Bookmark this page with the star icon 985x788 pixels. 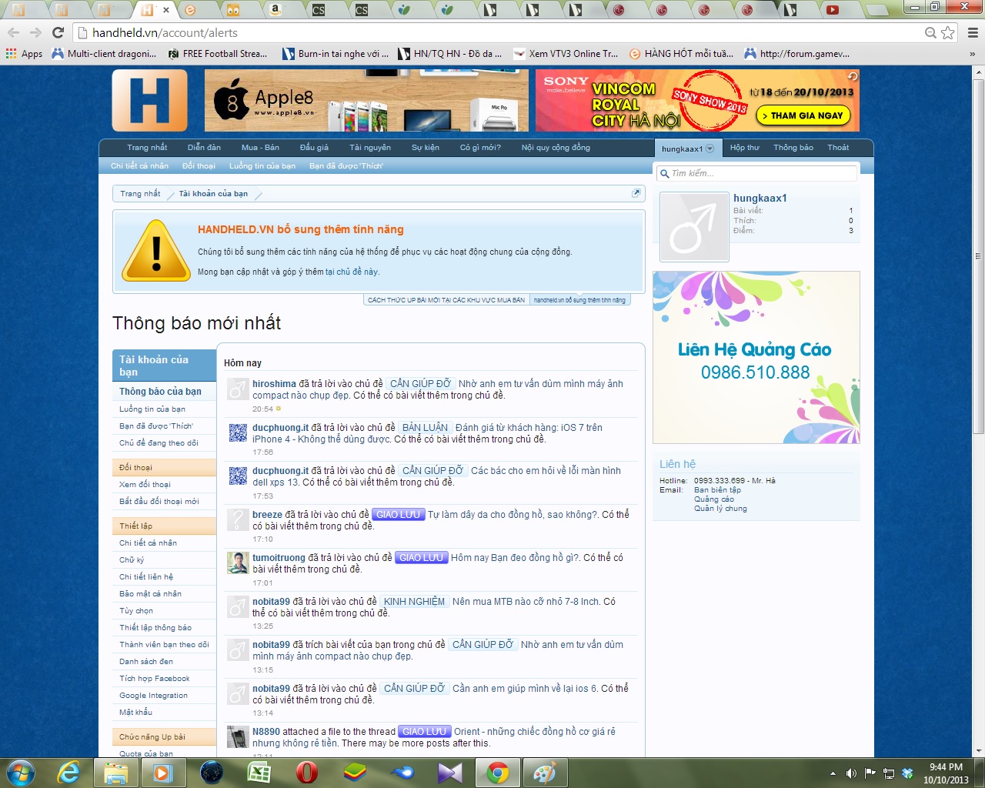[x=948, y=32]
